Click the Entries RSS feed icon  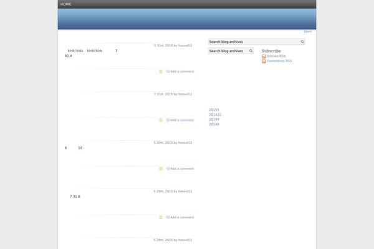tap(264, 56)
